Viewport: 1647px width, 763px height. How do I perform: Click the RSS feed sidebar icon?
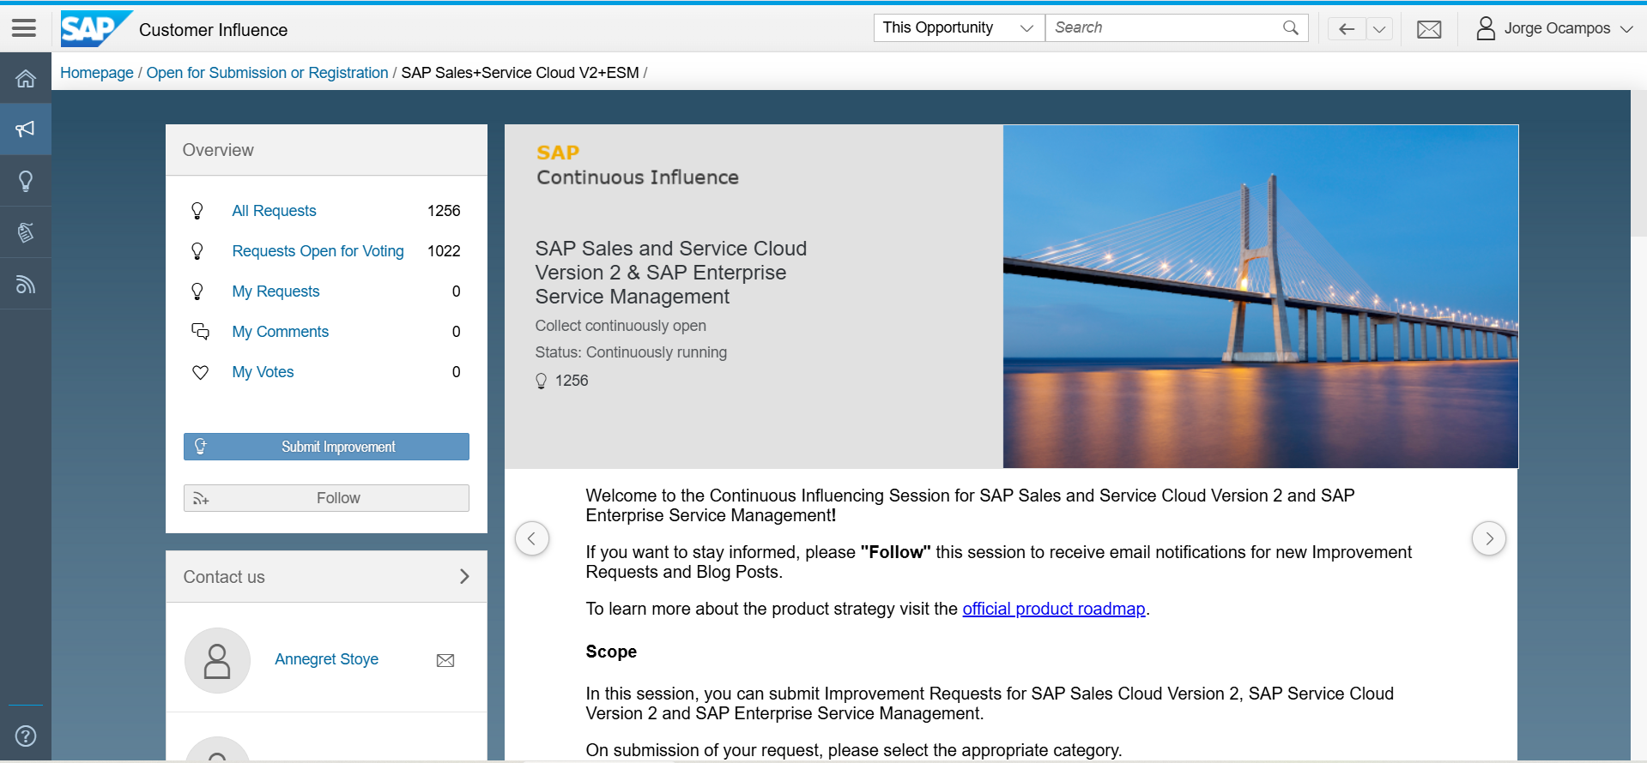pos(26,284)
